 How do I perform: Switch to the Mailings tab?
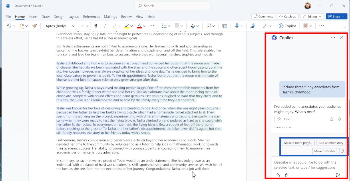point(110,17)
